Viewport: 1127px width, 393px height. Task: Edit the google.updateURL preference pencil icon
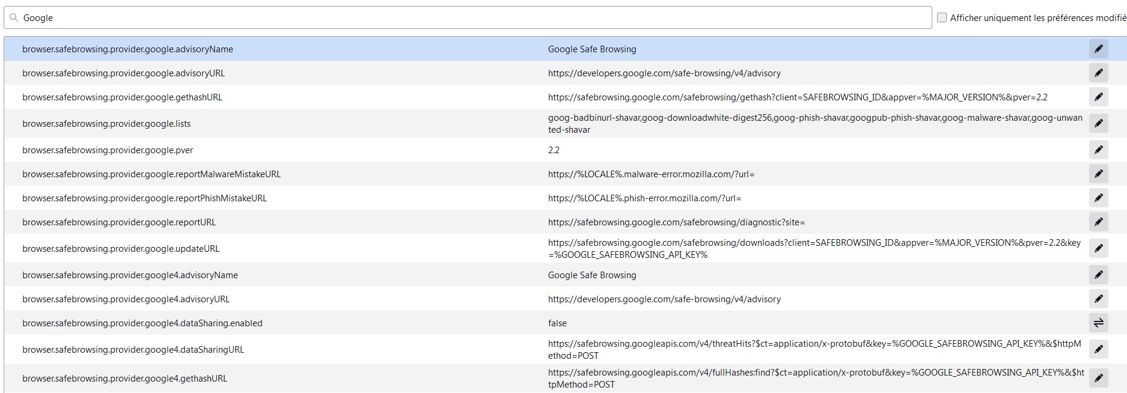[1098, 248]
